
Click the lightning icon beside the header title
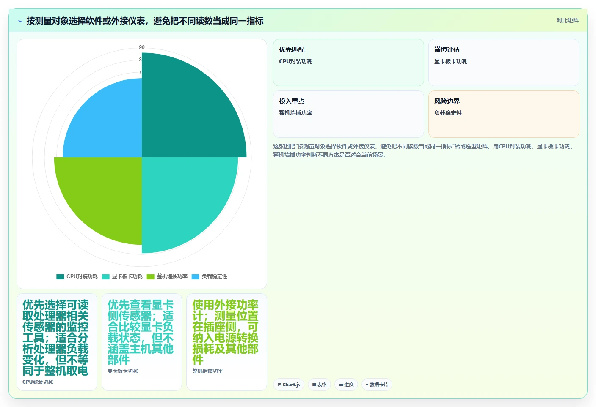tap(20, 21)
